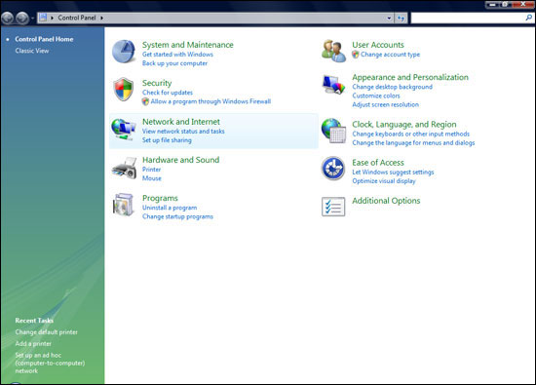The width and height of the screenshot is (536, 385).
Task: Click Change account type link
Action: [x=391, y=55]
